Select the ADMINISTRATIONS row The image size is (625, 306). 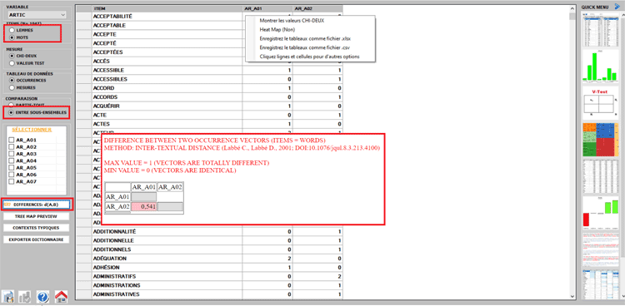pos(209,285)
